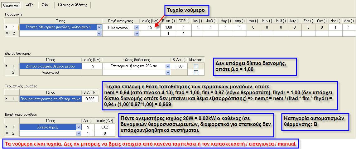Click new-row asterisk in Βοηθητικές μονάδες table
The height and width of the screenshot is (149, 356).
[7, 133]
